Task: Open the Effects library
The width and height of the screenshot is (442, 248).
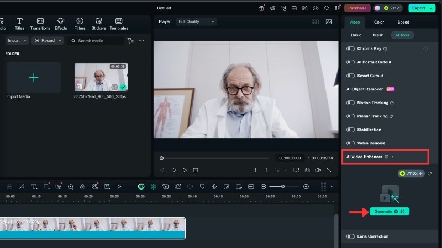Action: click(61, 24)
